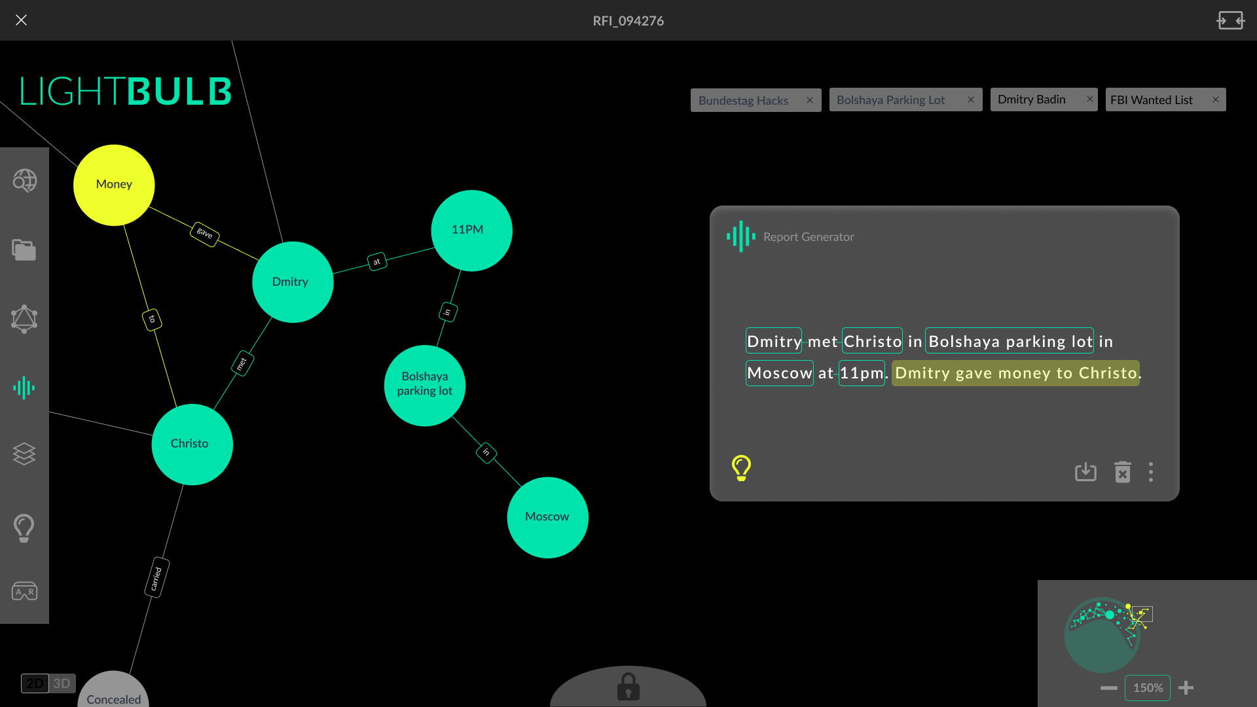Download the generated report
Image resolution: width=1257 pixels, height=707 pixels.
pos(1085,472)
